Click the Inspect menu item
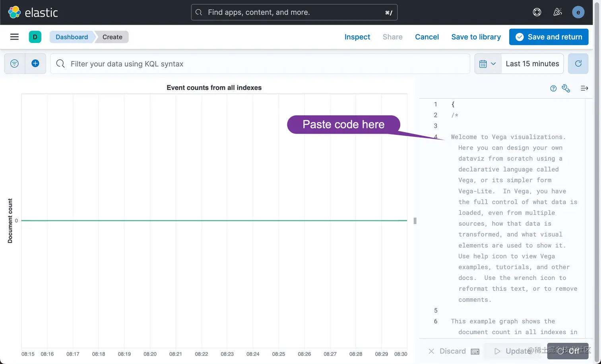This screenshot has height=364, width=601. (x=357, y=37)
